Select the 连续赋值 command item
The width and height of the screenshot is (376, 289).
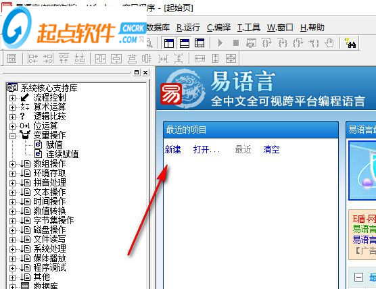(62, 154)
